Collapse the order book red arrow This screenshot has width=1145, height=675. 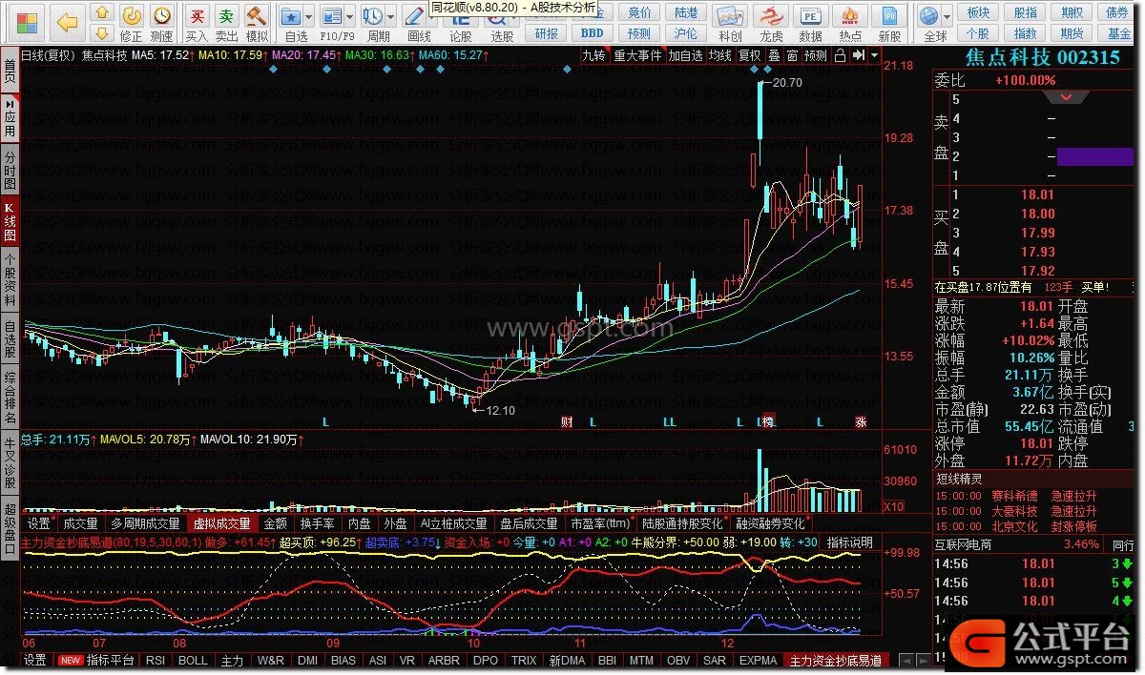click(x=1068, y=97)
